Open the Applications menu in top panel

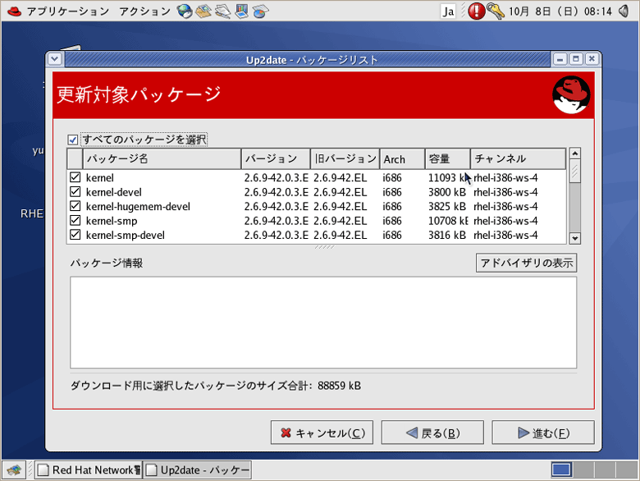57,11
